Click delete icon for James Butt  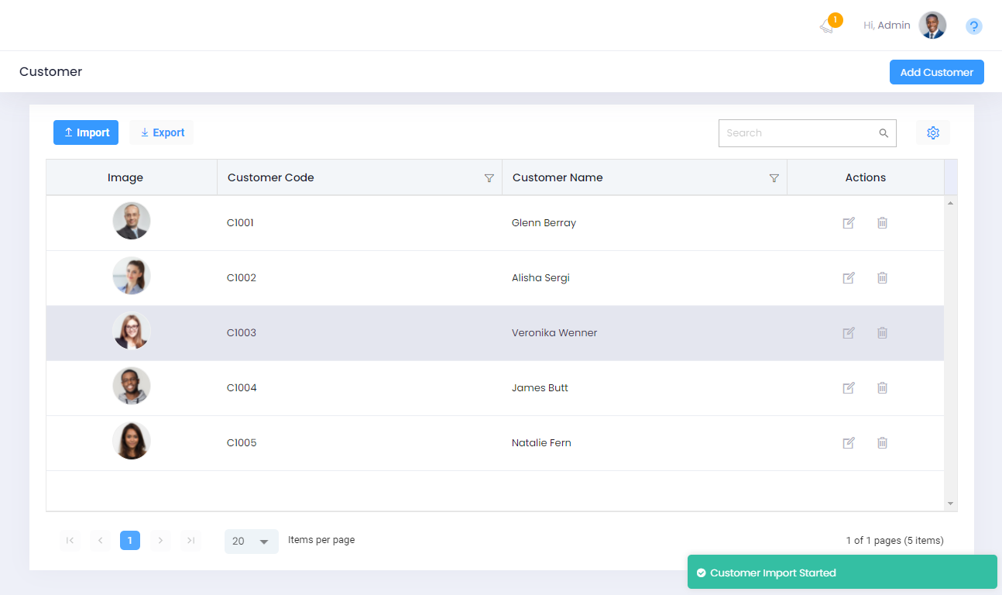coord(882,388)
